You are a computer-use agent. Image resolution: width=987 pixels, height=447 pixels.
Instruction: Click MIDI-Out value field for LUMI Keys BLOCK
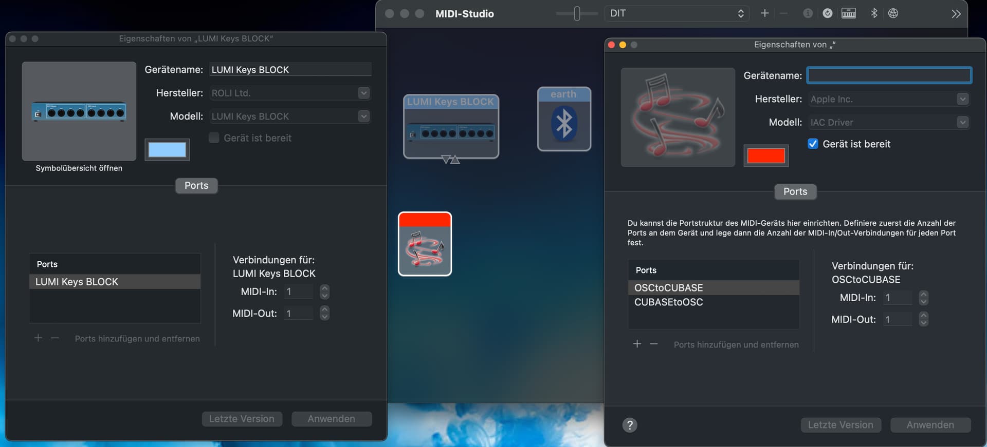point(299,313)
